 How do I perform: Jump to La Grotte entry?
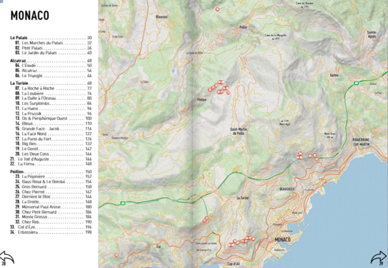(53, 202)
